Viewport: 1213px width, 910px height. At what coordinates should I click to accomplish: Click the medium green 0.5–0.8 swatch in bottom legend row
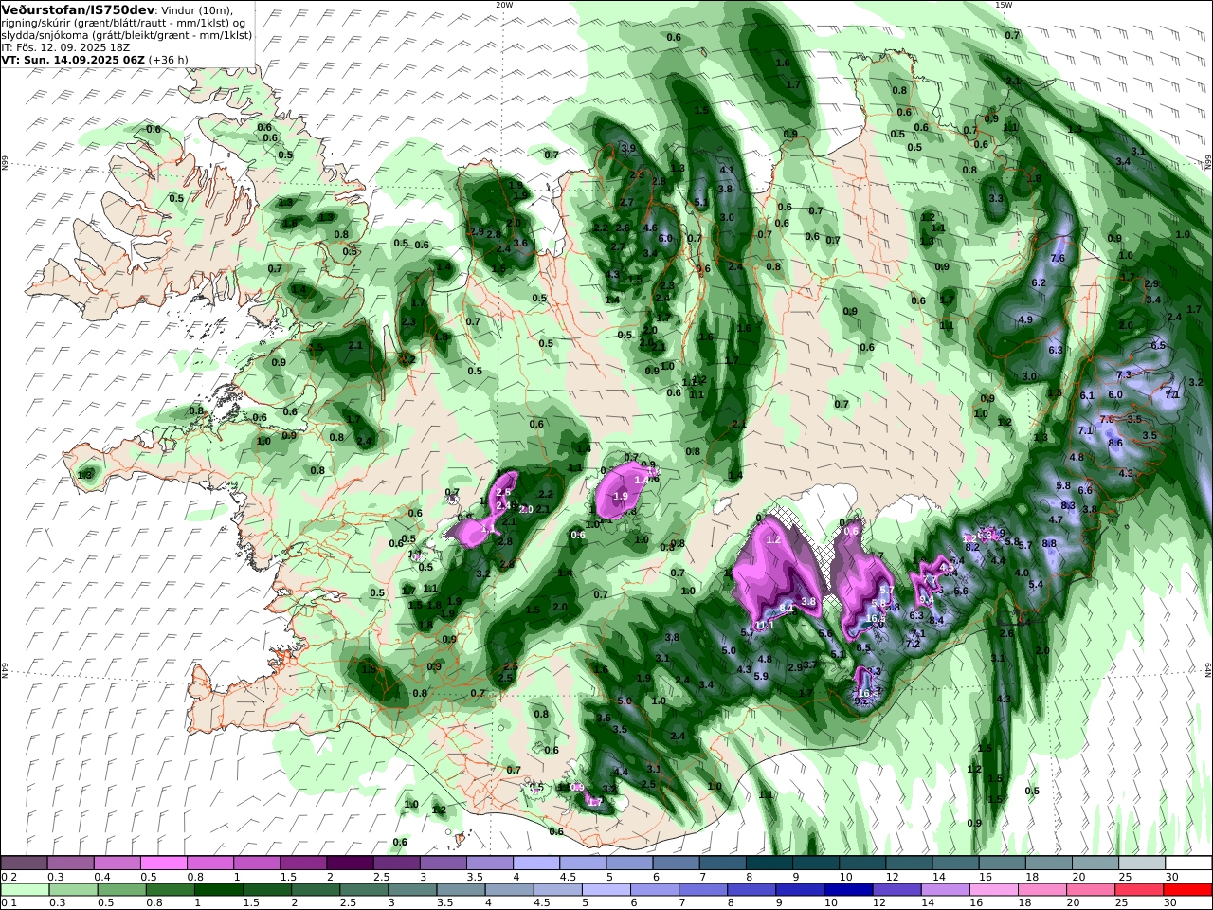[122, 890]
